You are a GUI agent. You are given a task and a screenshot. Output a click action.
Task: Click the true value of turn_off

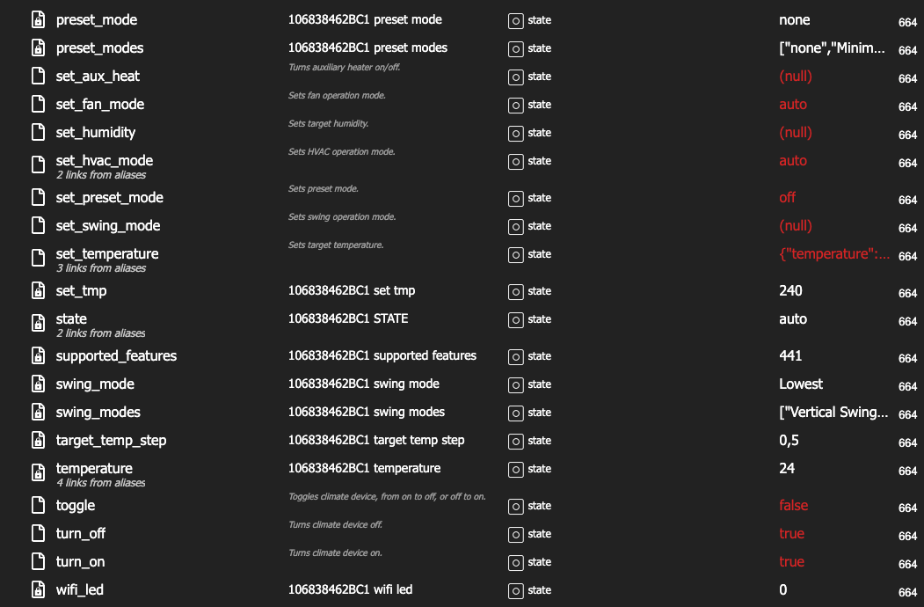click(791, 534)
